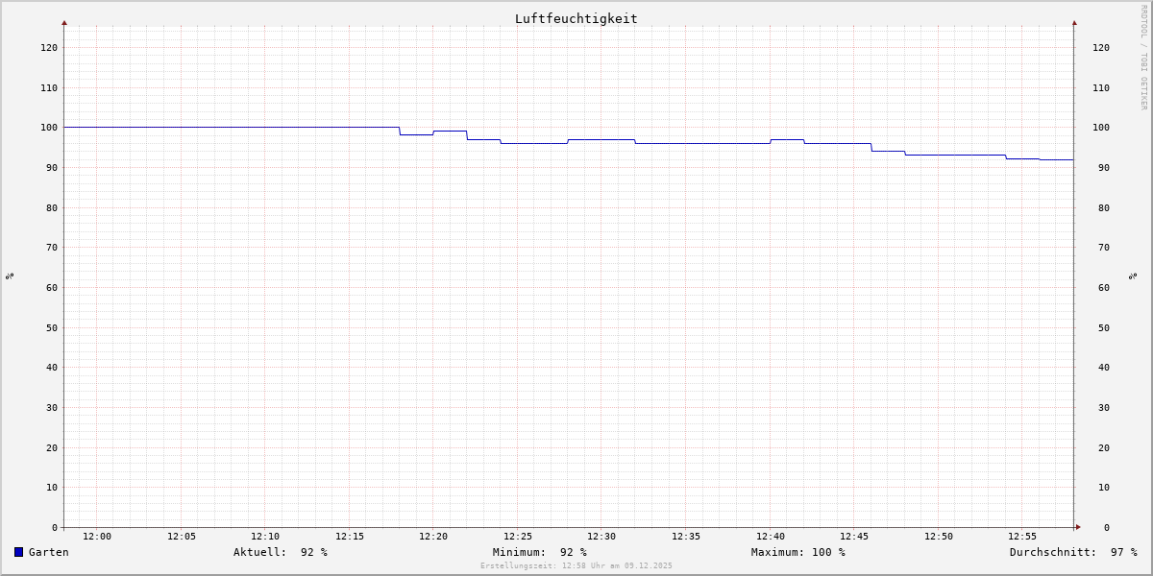Viewport: 1153px width, 576px height.
Task: Click the Durchschnitt: 97 % value
Action: pyautogui.click(x=1073, y=552)
